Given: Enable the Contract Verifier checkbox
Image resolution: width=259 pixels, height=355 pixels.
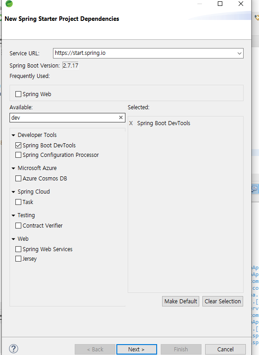Looking at the screenshot, I should tap(18, 225).
